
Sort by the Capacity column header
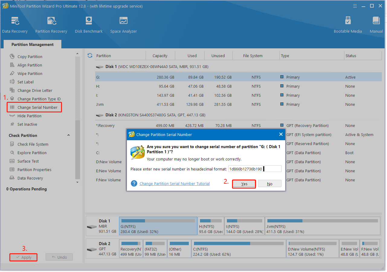(x=160, y=56)
